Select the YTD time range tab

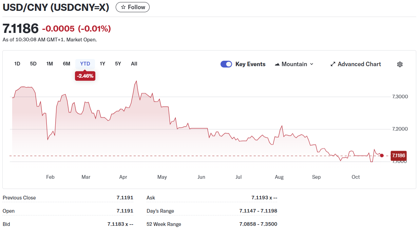85,64
